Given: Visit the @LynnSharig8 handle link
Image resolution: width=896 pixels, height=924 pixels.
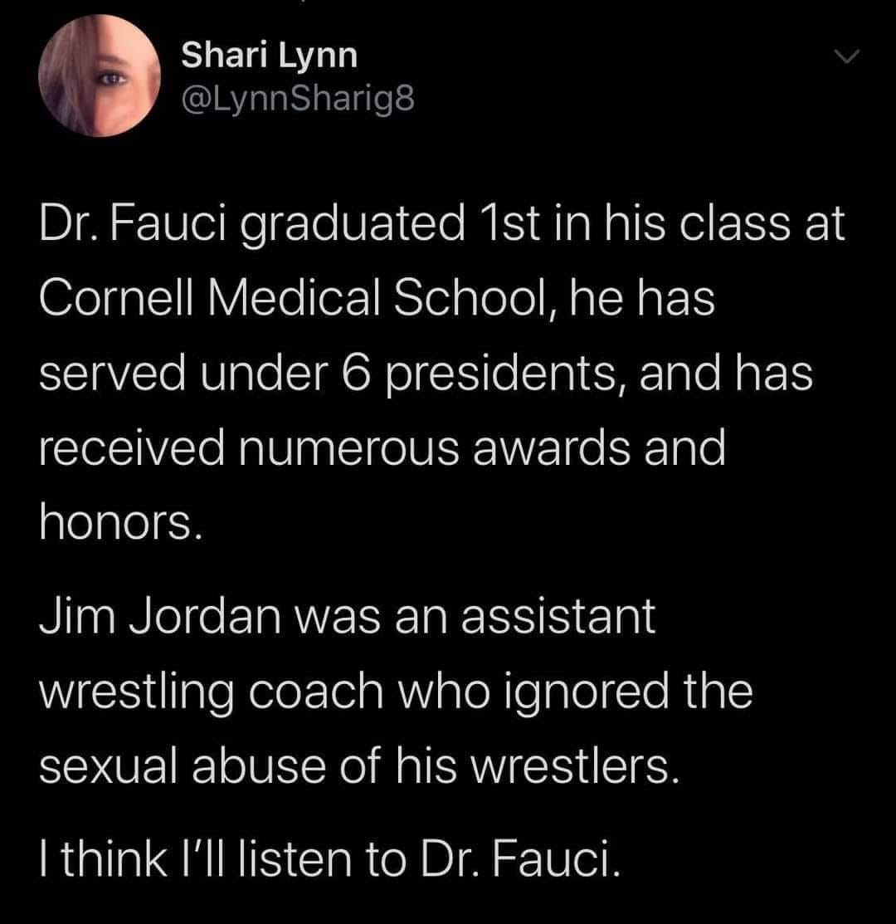Looking at the screenshot, I should (298, 99).
